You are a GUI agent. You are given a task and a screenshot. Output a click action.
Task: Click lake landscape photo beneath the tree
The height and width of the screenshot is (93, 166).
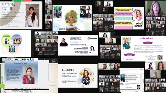pos(72,28)
